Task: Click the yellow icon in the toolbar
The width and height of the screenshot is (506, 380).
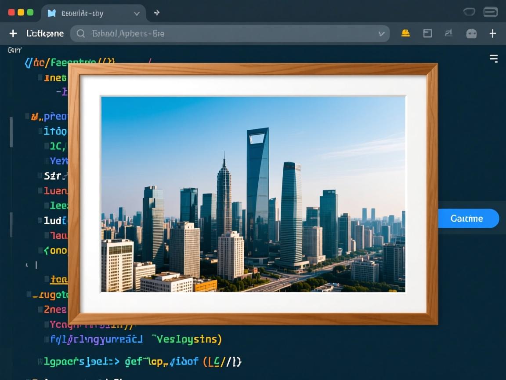Action: pos(405,33)
